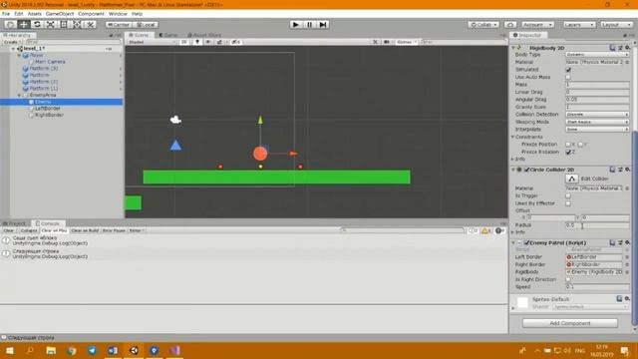Open the cloud services icon
Image resolution: width=638 pixels, height=359 pixels.
[x=510, y=25]
